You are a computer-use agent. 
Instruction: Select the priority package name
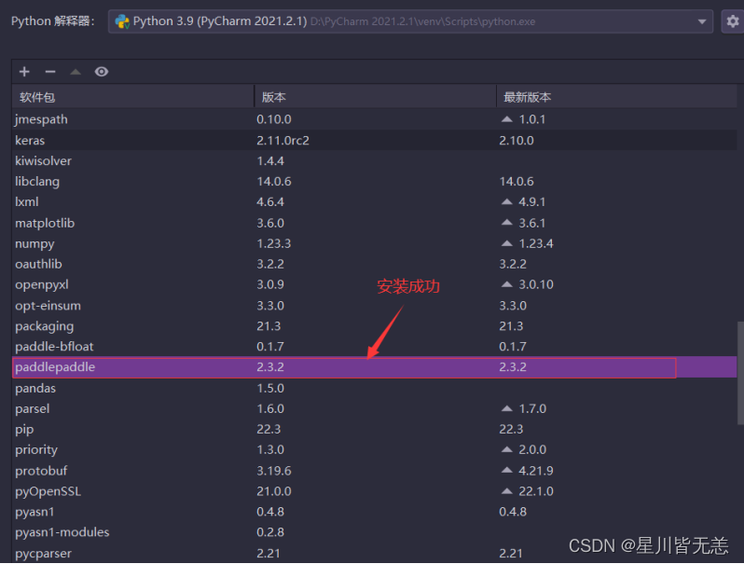pyautogui.click(x=36, y=449)
